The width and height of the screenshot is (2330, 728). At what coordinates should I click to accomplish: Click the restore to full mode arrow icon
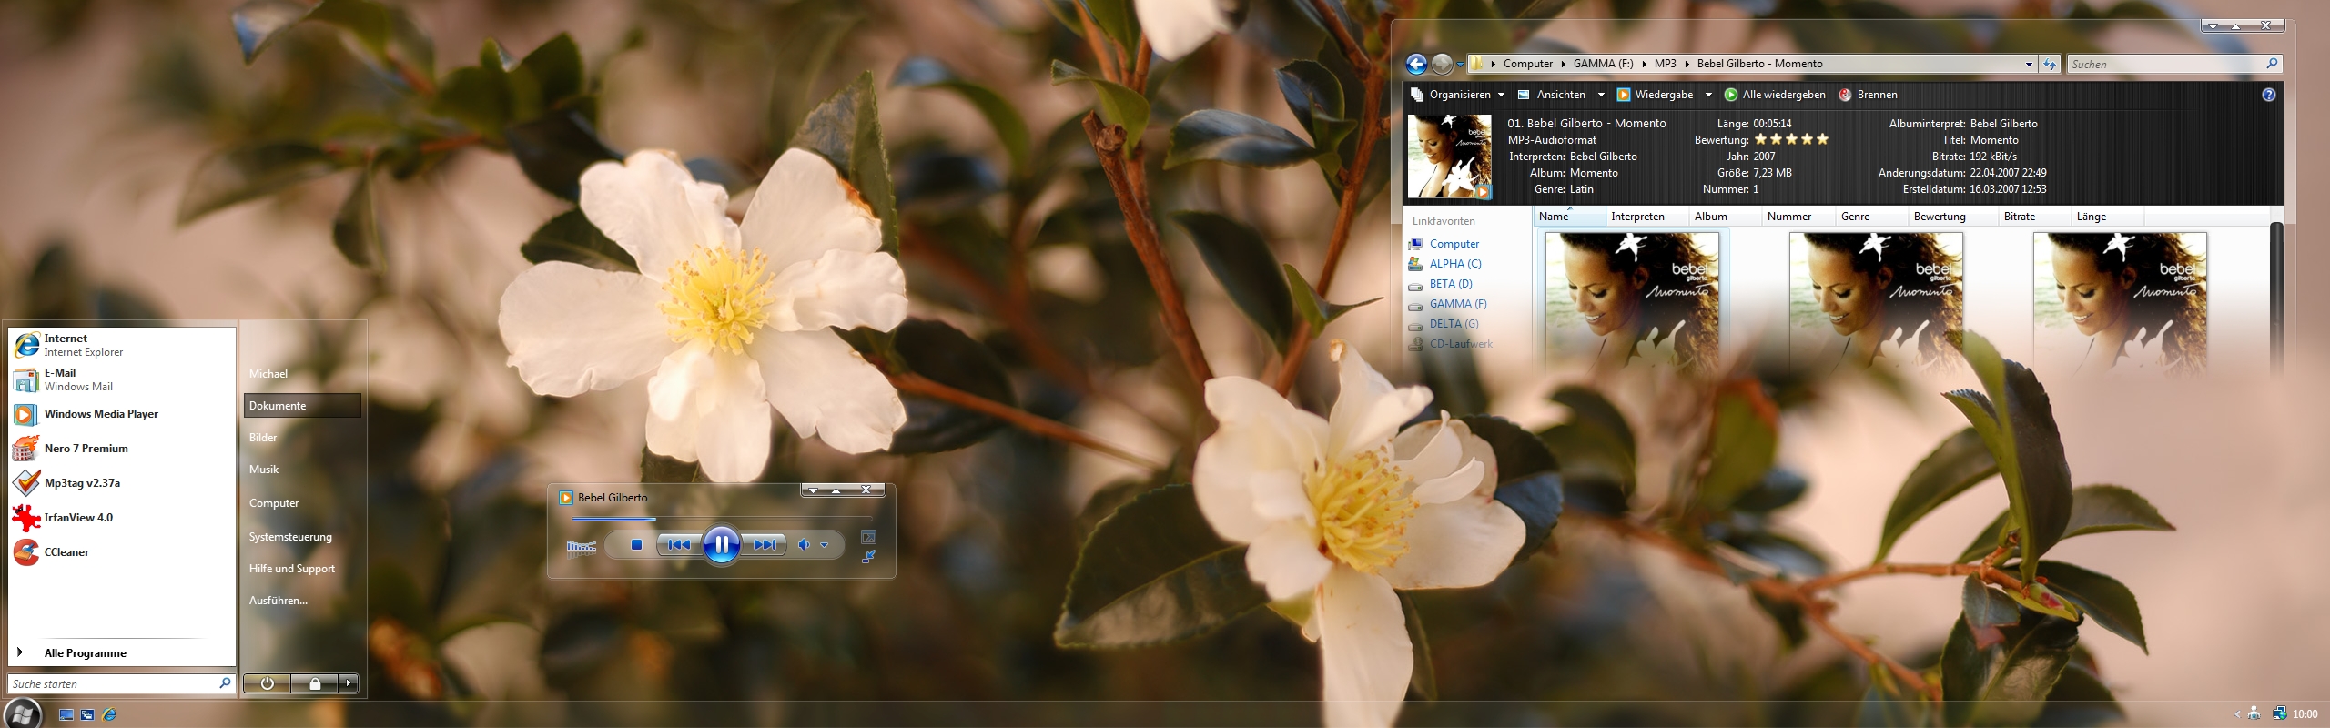pyautogui.click(x=868, y=556)
